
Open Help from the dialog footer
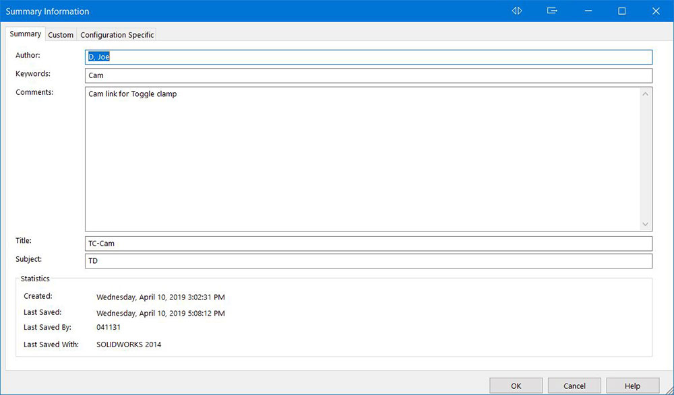632,386
